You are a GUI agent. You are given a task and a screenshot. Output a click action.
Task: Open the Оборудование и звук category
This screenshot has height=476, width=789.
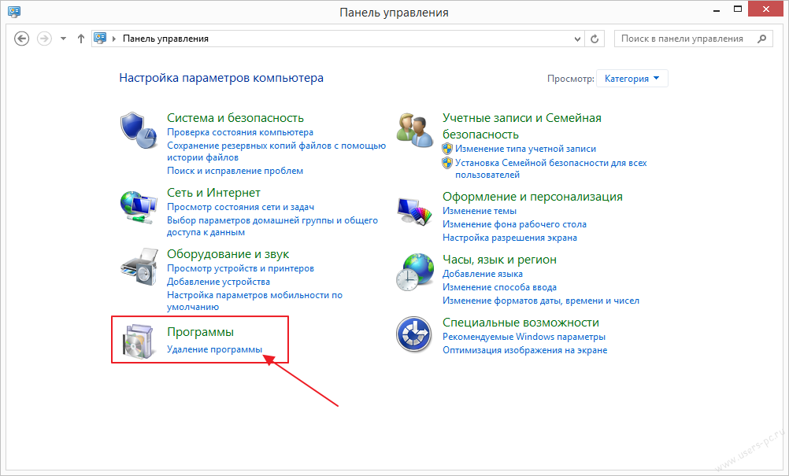pyautogui.click(x=228, y=254)
